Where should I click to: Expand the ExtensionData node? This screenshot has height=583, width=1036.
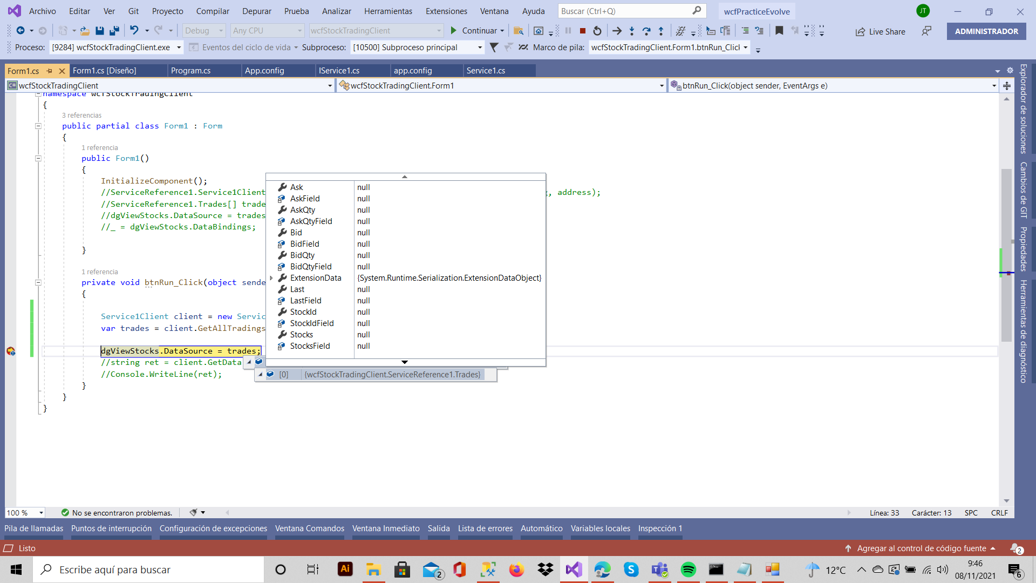pos(271,278)
